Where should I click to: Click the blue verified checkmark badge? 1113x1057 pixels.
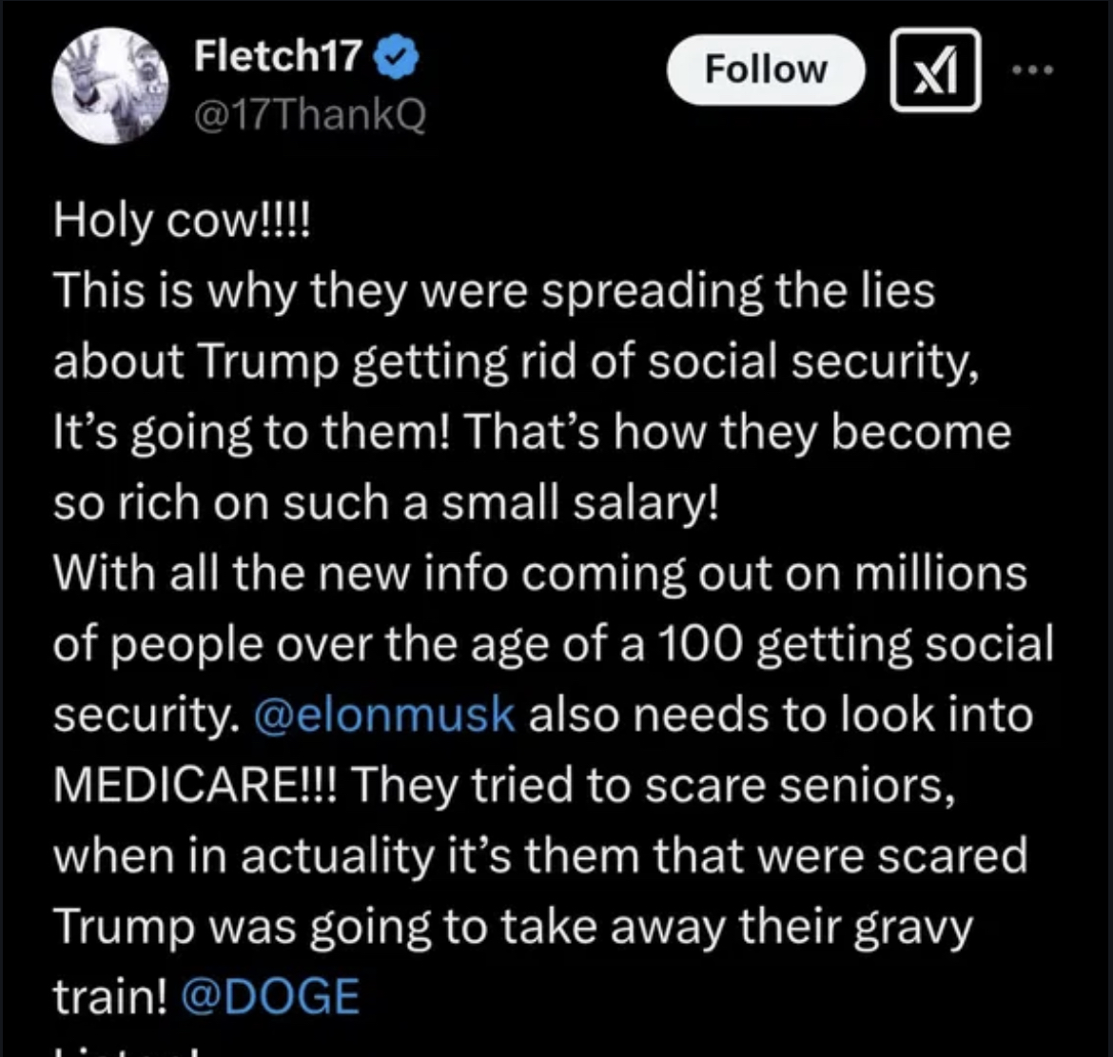click(397, 59)
